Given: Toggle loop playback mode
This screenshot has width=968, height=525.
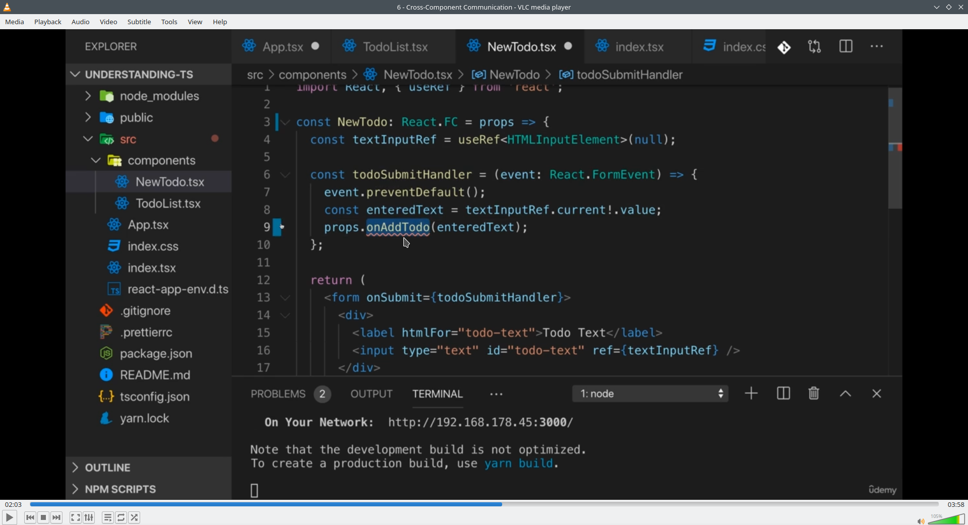Looking at the screenshot, I should 122,517.
